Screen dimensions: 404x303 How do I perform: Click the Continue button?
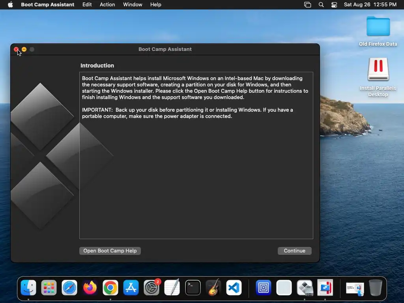click(294, 251)
